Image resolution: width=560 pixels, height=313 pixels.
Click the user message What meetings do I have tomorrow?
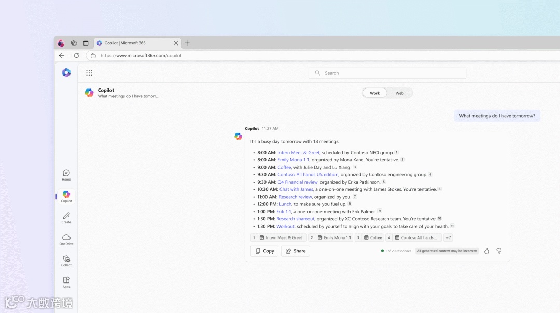pos(497,116)
